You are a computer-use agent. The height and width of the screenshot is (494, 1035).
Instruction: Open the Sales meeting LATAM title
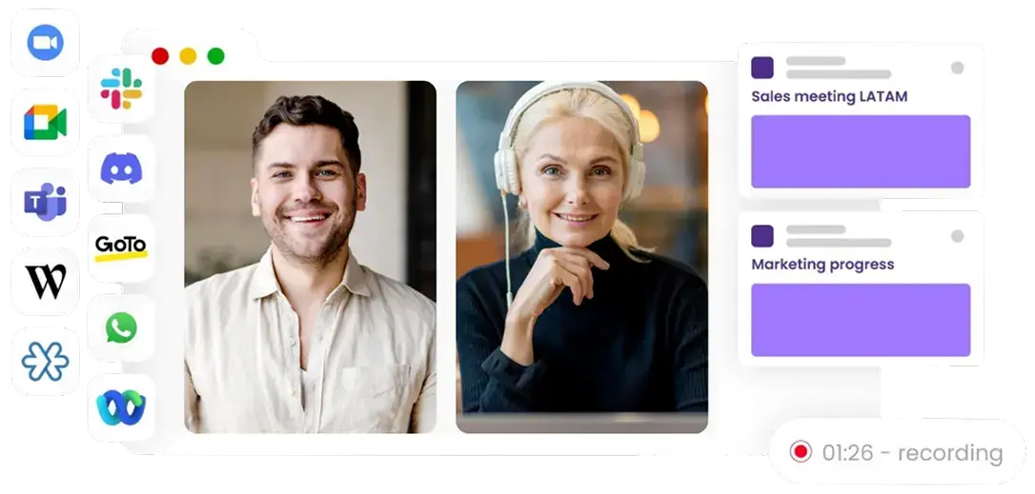pos(829,96)
